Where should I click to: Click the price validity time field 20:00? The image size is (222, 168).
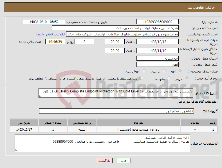[115, 51]
